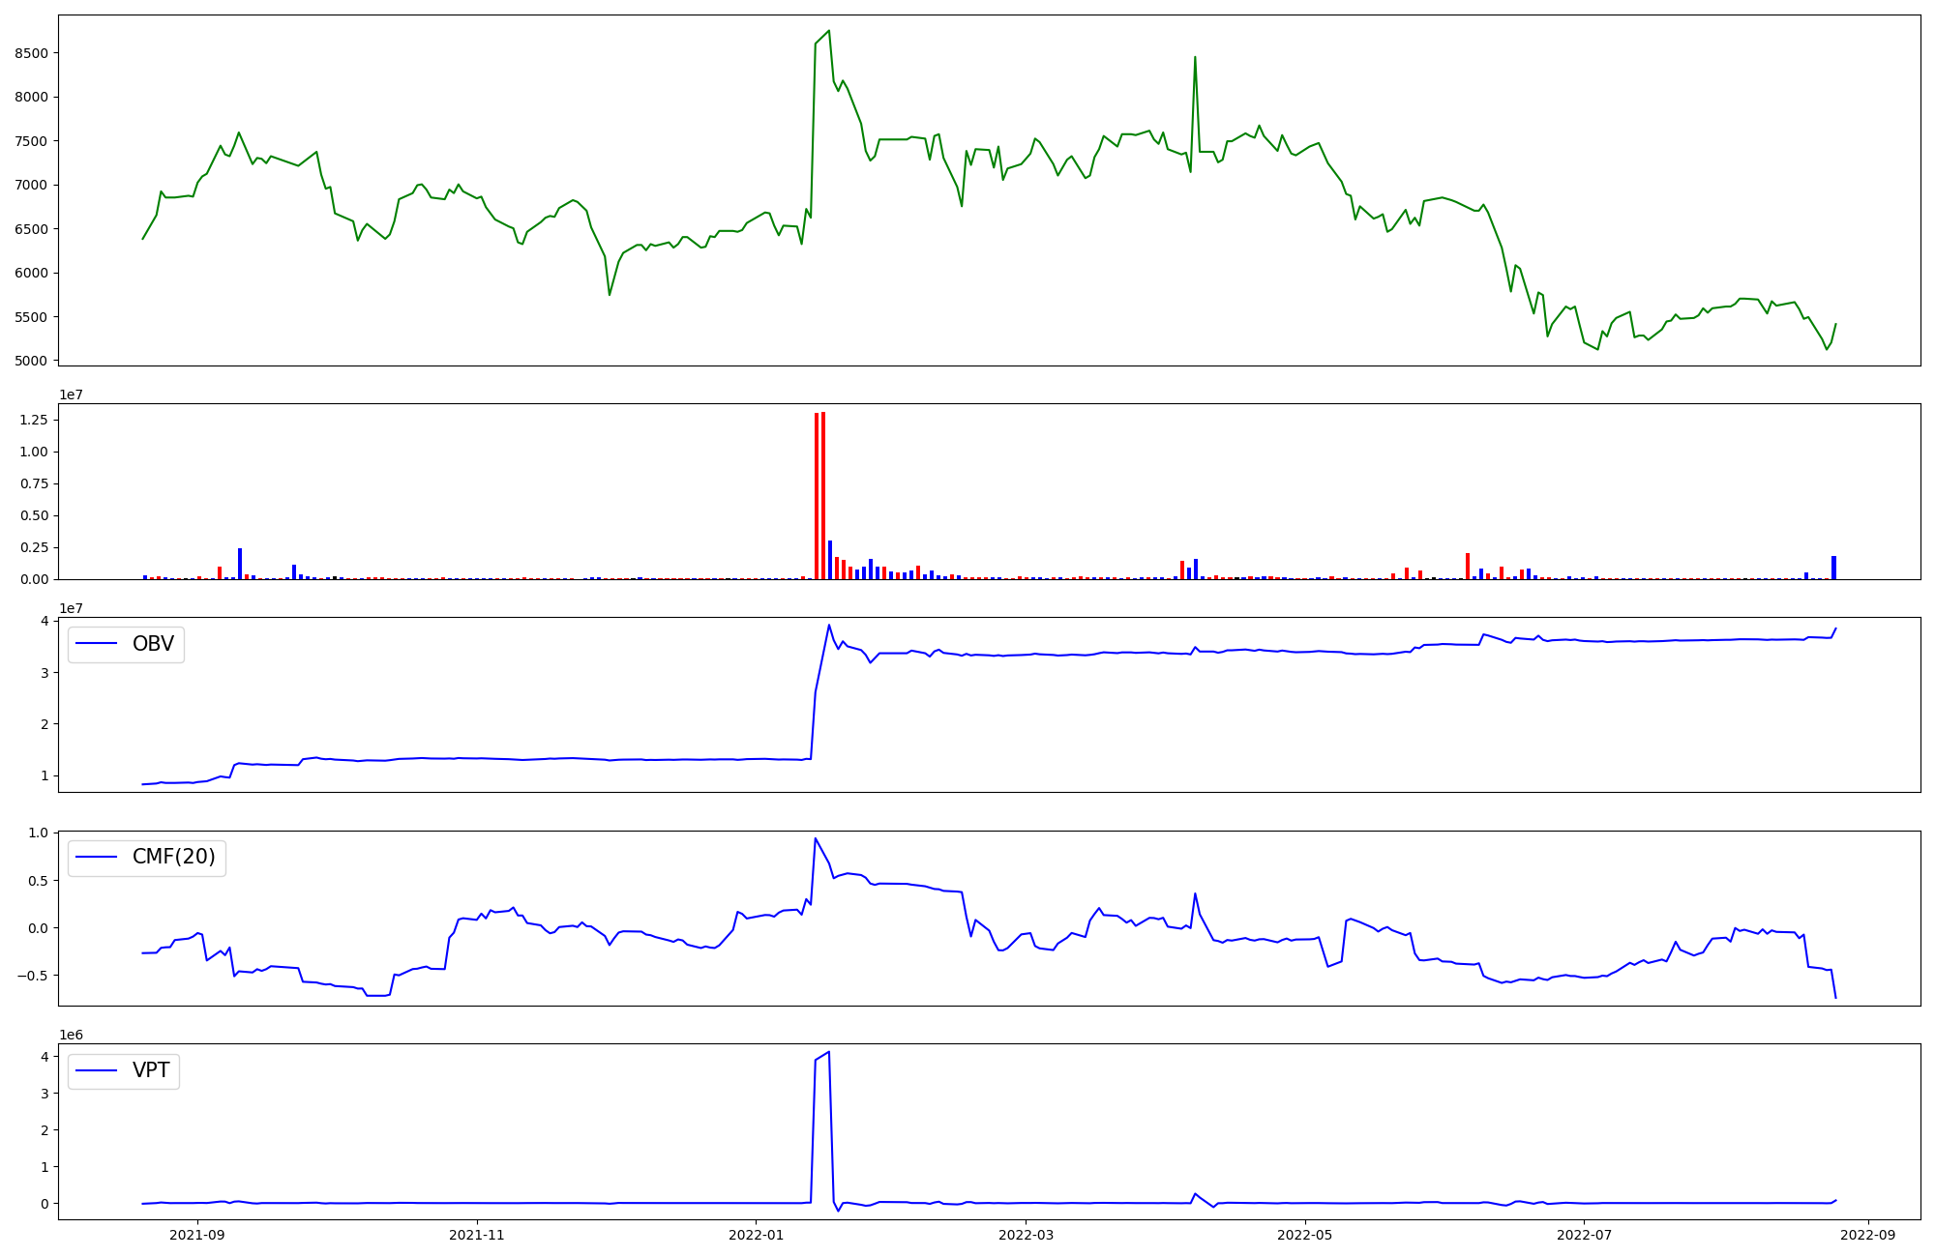Click the 5000 price axis label
This screenshot has width=1935, height=1257.
[x=31, y=361]
